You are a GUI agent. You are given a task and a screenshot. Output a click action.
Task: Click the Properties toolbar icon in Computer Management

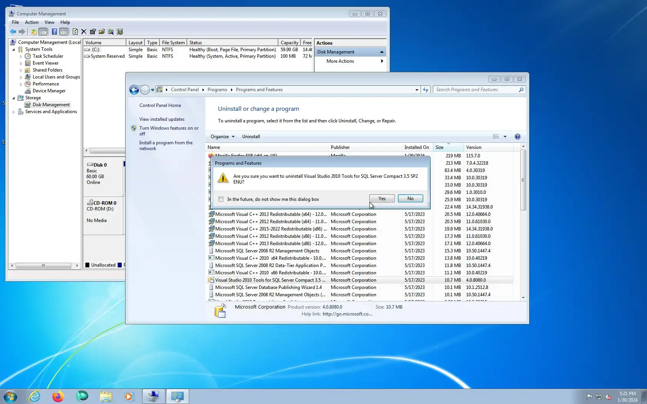[x=93, y=32]
